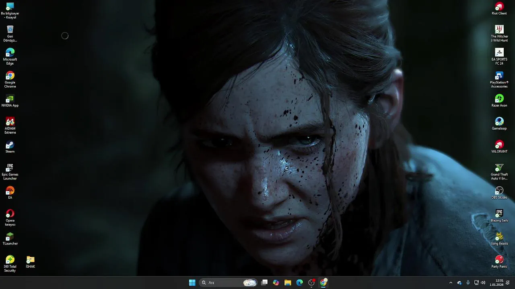Select the İSHAK folder on desktop

coord(30,262)
